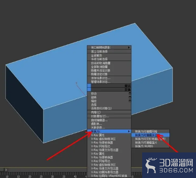Choose 转换为 NURBS submenu item
This screenshot has width=196, height=178.
150,146
